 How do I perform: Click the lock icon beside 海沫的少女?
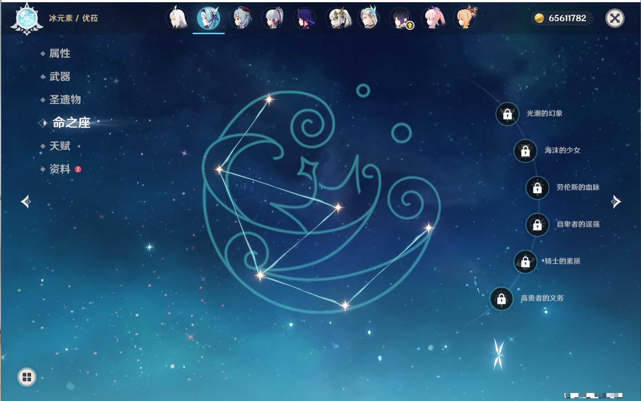(526, 151)
